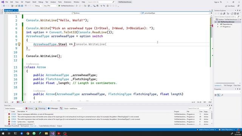Click Switch Views icon in Solution Explorer
The width and height of the screenshot is (242, 136).
tap(224, 14)
